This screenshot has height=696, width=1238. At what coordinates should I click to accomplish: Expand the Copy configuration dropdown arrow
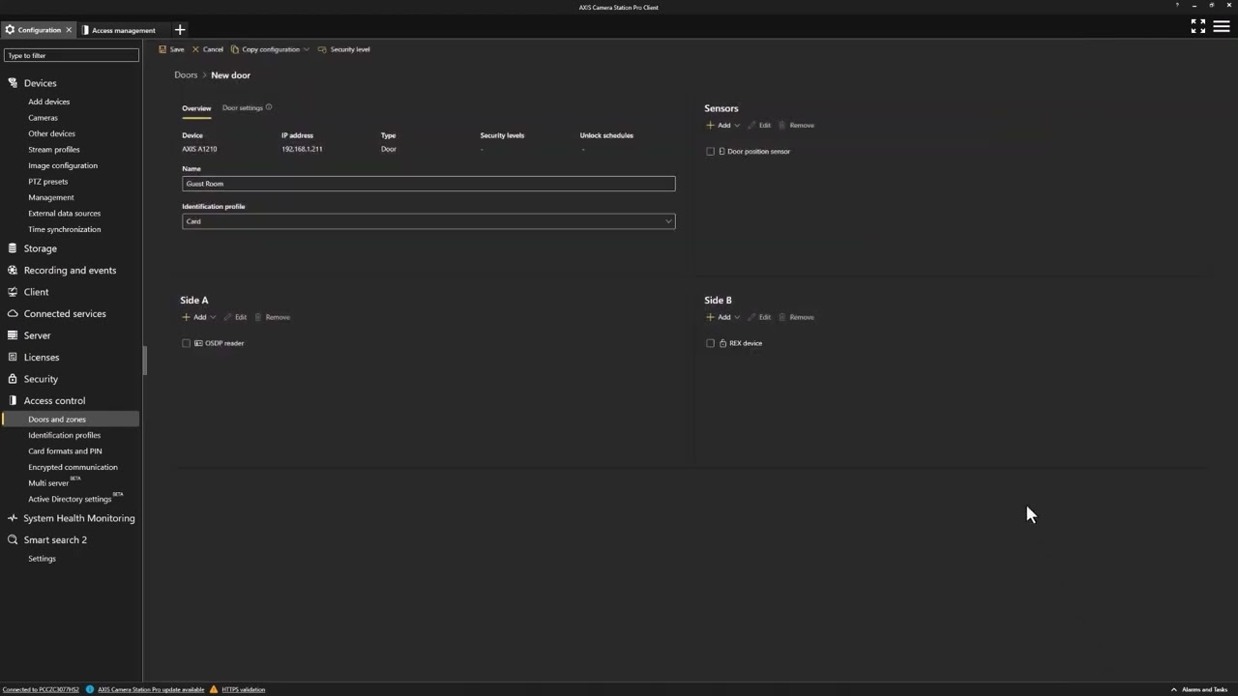point(306,49)
